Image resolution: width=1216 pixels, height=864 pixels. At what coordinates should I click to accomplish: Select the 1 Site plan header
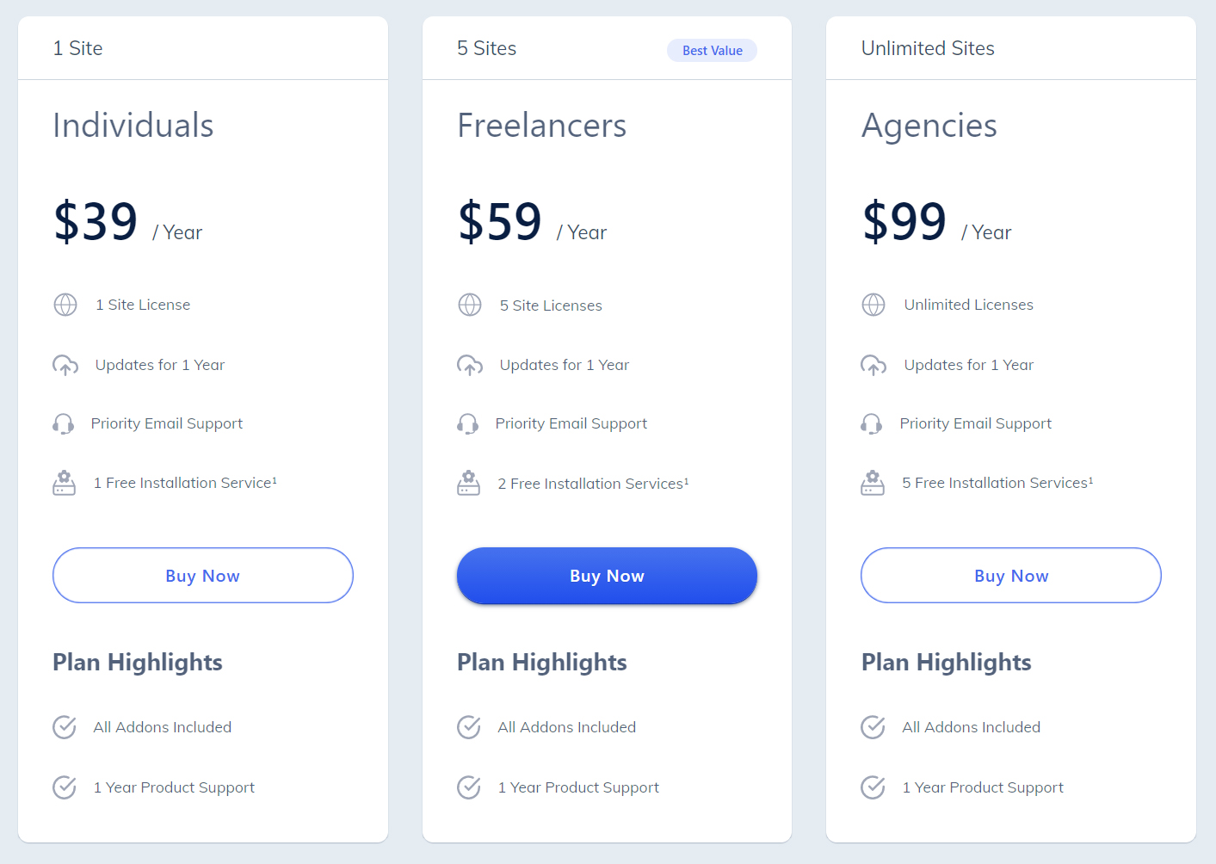pyautogui.click(x=77, y=48)
